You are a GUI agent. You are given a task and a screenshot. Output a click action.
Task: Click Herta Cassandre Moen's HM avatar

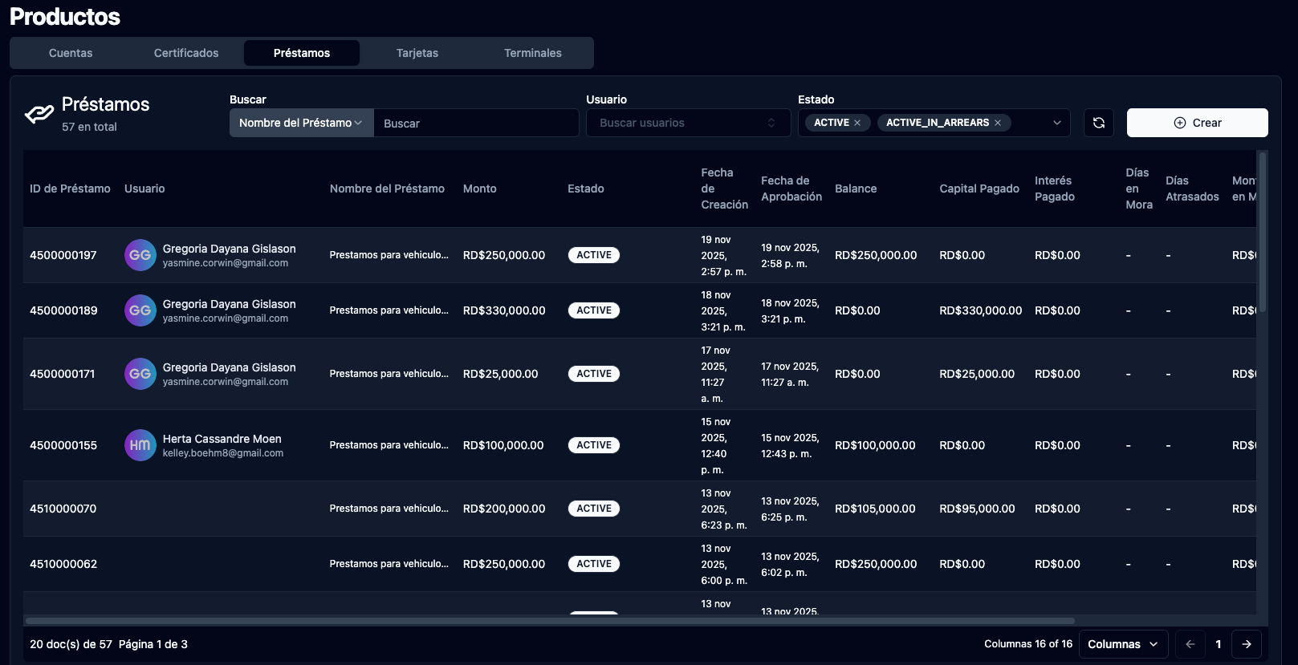[140, 445]
